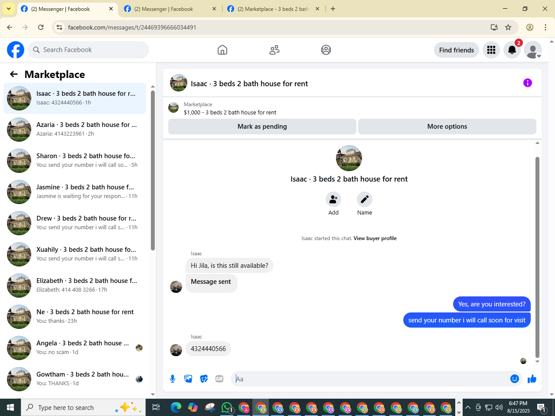Viewport: 555px width, 416px height.
Task: Click the back arrow beside Marketplace
Action: [x=14, y=74]
